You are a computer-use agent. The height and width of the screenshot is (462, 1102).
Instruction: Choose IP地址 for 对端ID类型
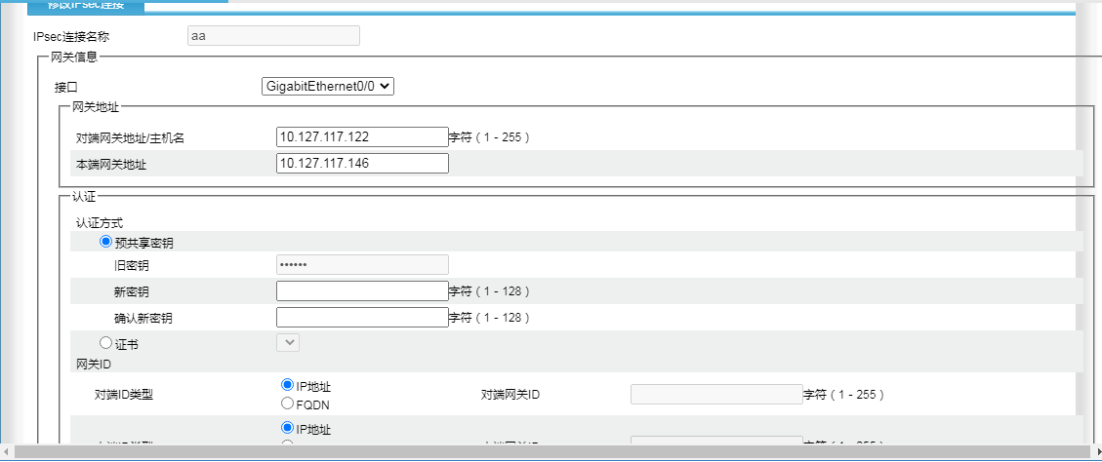pyautogui.click(x=287, y=385)
